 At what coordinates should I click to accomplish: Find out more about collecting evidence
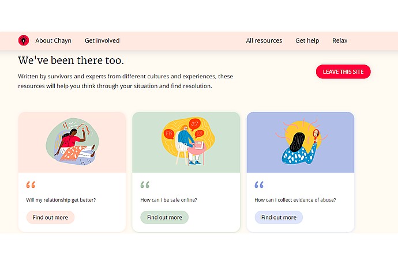click(279, 217)
